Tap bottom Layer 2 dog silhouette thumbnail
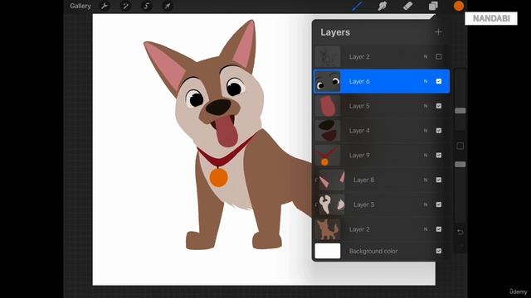 (x=328, y=229)
